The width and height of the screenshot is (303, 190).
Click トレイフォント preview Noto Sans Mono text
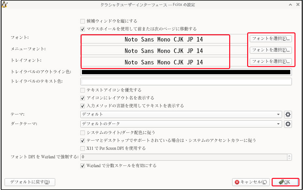(164, 62)
